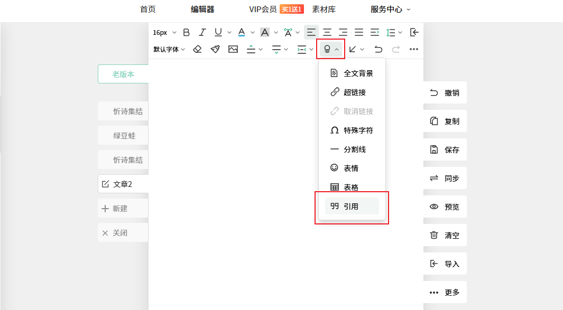Click the 清空 clear-all button
Screen dimensions: 563x310
445,235
